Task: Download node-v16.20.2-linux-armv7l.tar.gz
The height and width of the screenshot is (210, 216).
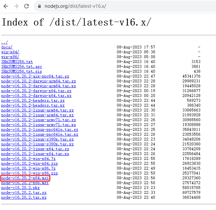Action: (x=38, y=120)
